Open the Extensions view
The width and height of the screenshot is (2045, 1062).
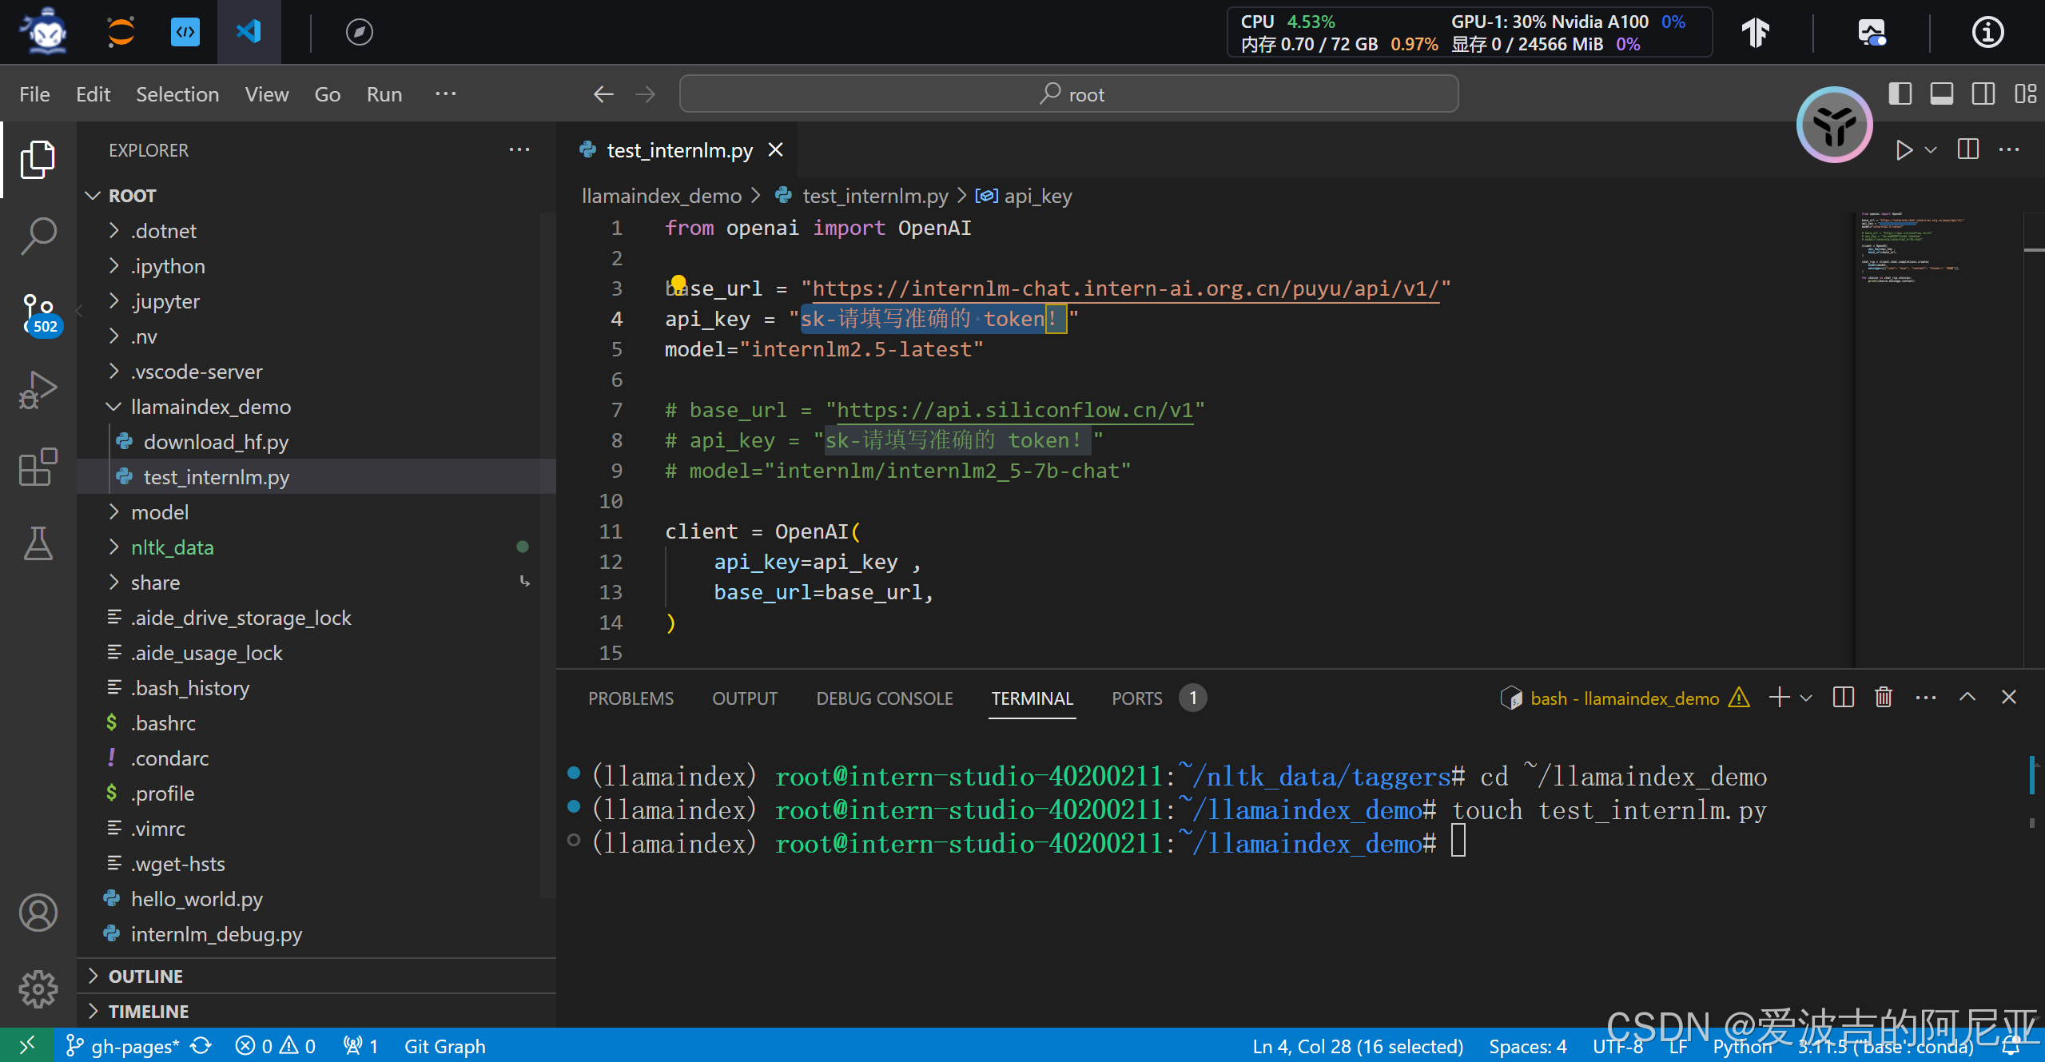click(38, 467)
